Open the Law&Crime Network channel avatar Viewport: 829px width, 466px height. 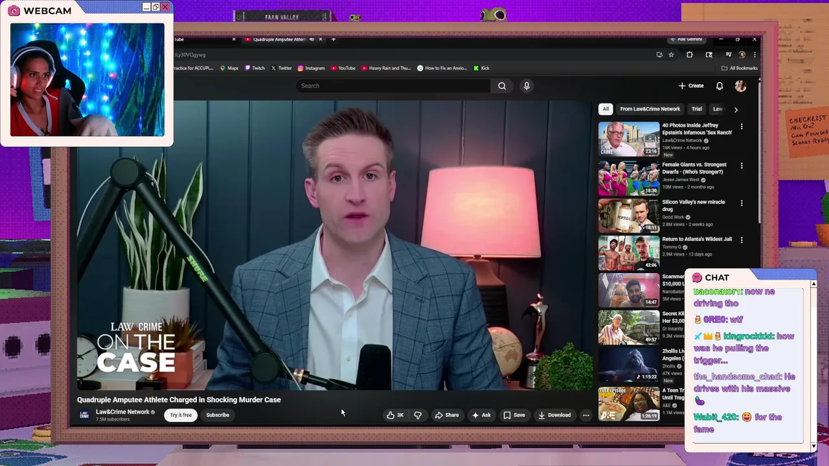click(x=84, y=415)
